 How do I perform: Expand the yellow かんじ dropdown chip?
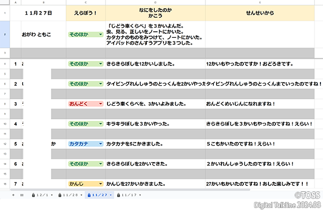(x=101, y=184)
